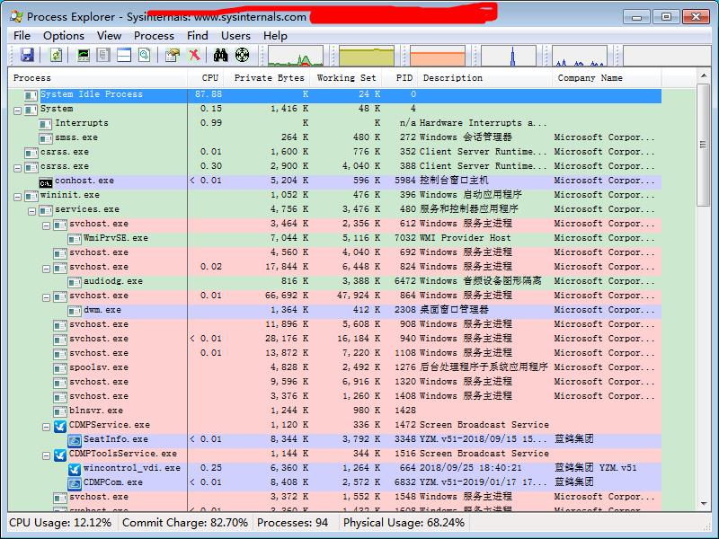Click the Physical Usage status bar entry

404,523
